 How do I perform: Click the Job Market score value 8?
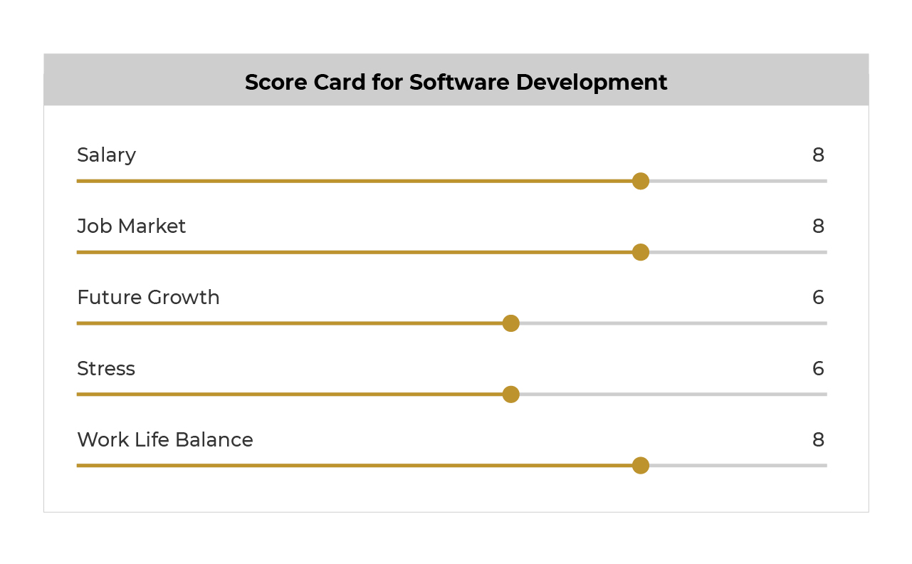[819, 226]
